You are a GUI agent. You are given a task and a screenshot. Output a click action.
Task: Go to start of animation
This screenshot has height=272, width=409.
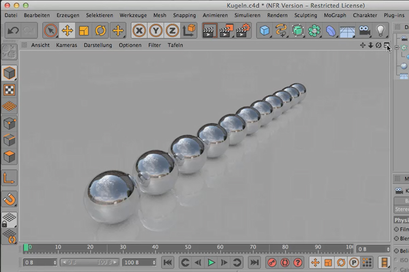coord(168,262)
